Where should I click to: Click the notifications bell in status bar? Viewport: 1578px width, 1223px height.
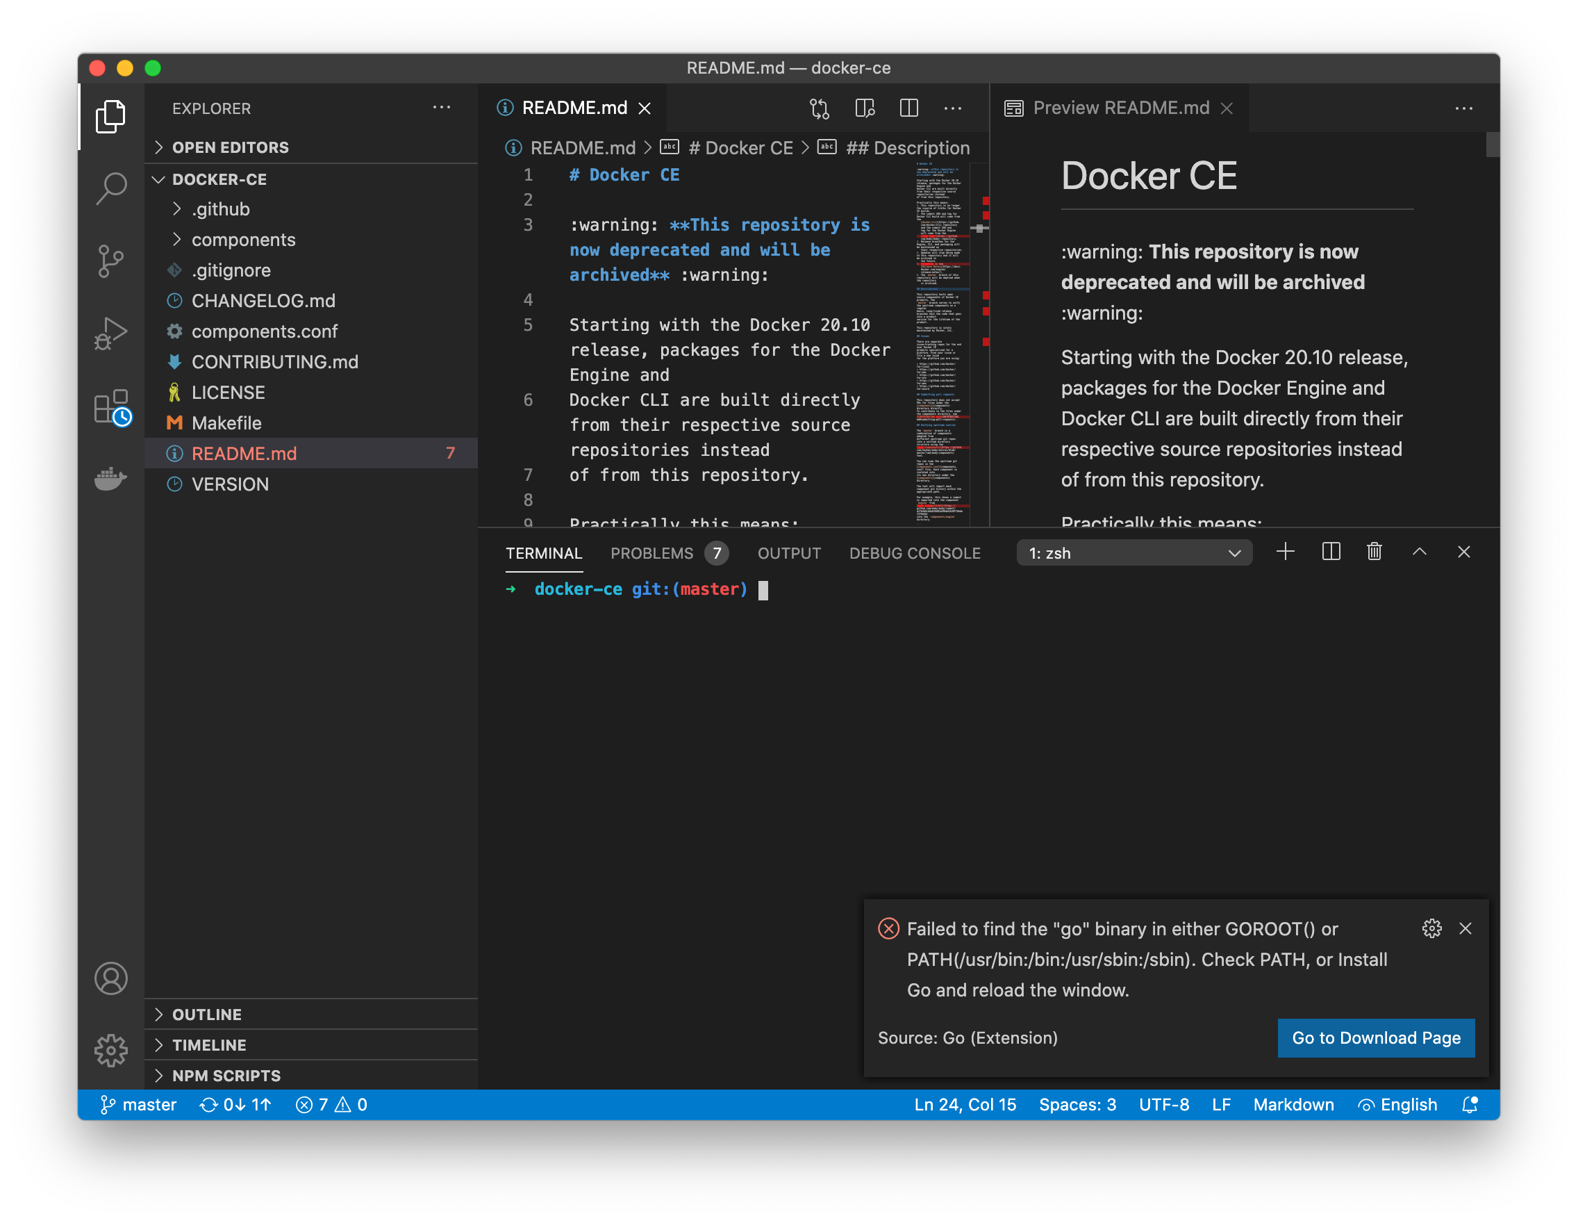[1470, 1104]
